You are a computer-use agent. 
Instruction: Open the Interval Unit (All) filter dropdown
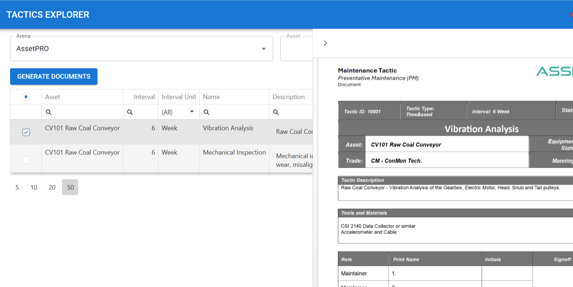point(178,112)
